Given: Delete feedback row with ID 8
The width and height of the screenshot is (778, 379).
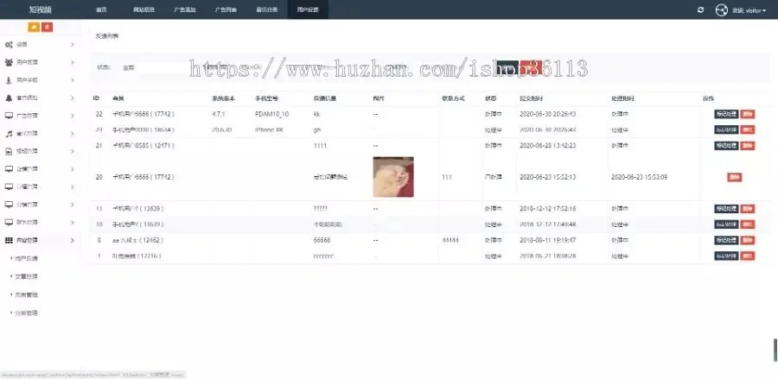Looking at the screenshot, I should pyautogui.click(x=748, y=240).
